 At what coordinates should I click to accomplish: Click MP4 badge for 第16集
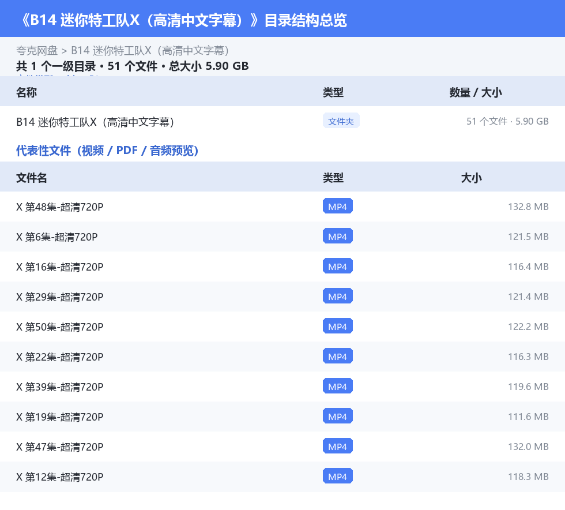338,266
